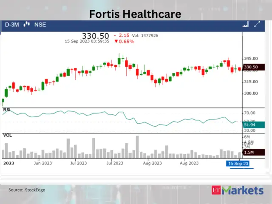The image size is (272, 204).
Task: Click the Jun 2023 axis label
Action: point(43,163)
